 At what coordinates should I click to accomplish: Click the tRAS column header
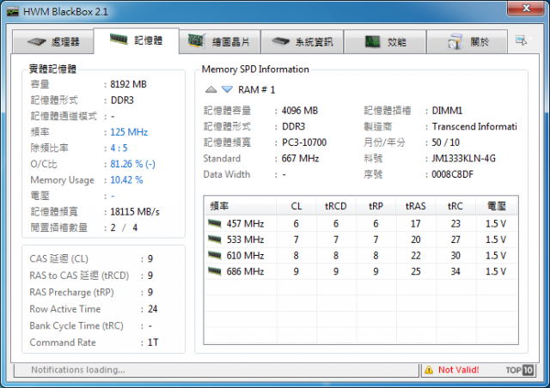pyautogui.click(x=416, y=206)
